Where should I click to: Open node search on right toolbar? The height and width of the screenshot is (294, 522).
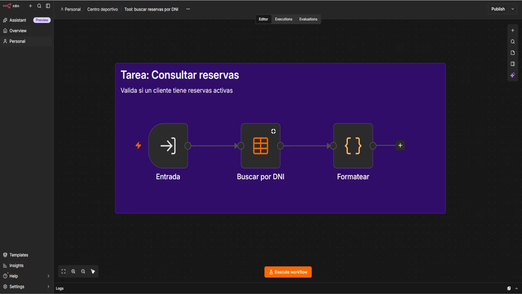[x=512, y=42]
